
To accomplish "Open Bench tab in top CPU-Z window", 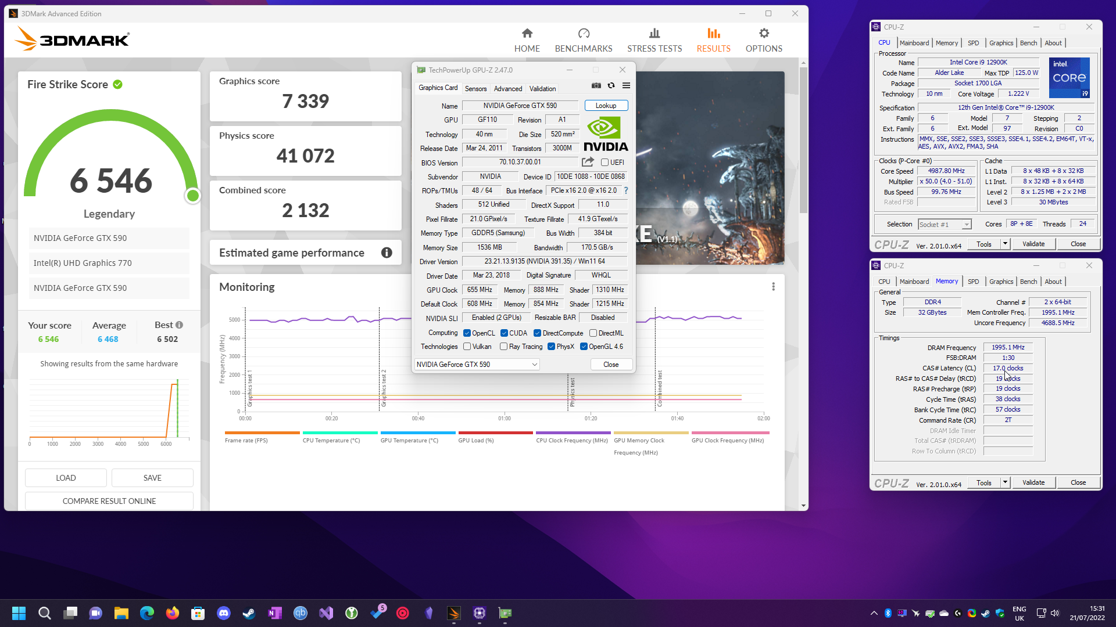I will pos(1028,43).
